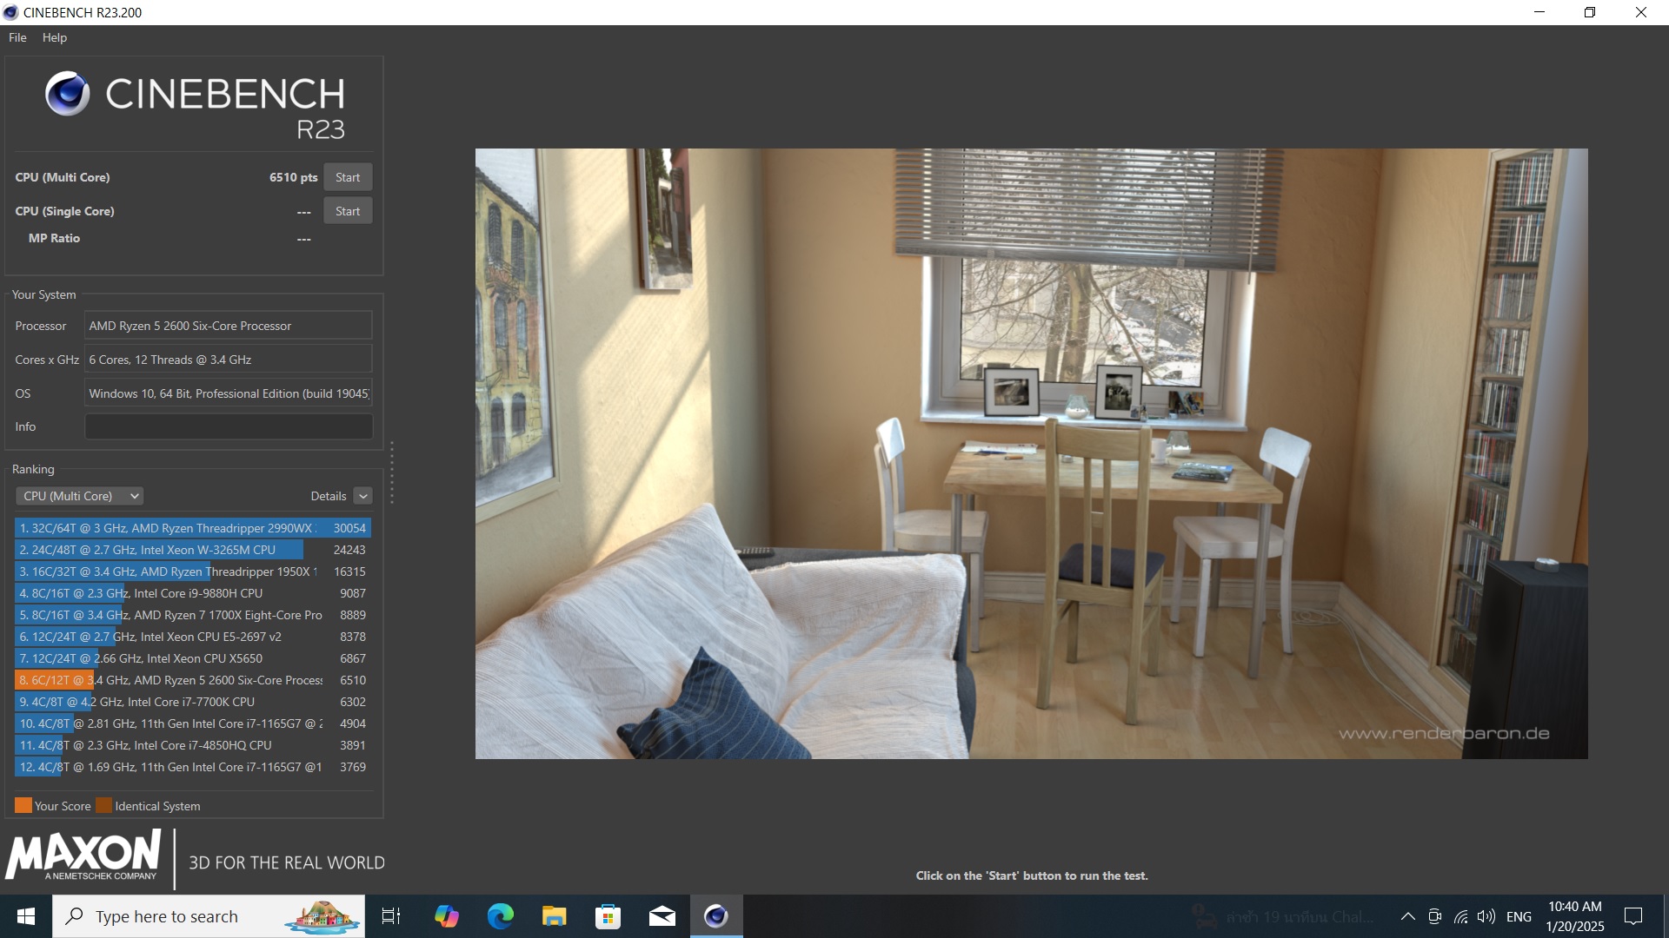Click the empty Info input field
The width and height of the screenshot is (1669, 938).
pyautogui.click(x=228, y=426)
